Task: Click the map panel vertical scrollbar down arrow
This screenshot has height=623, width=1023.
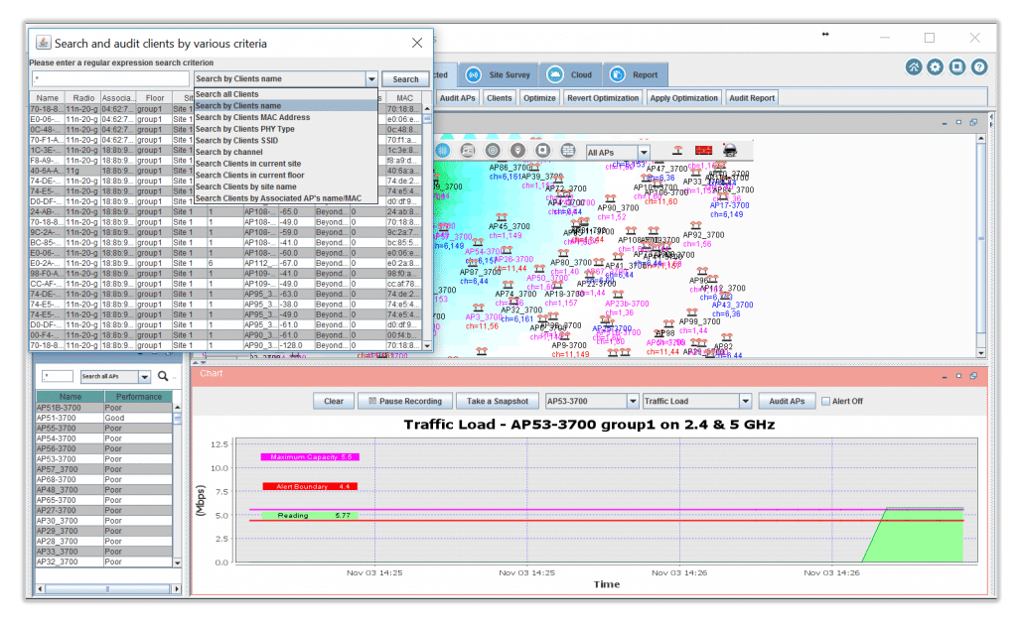Action: [x=980, y=353]
